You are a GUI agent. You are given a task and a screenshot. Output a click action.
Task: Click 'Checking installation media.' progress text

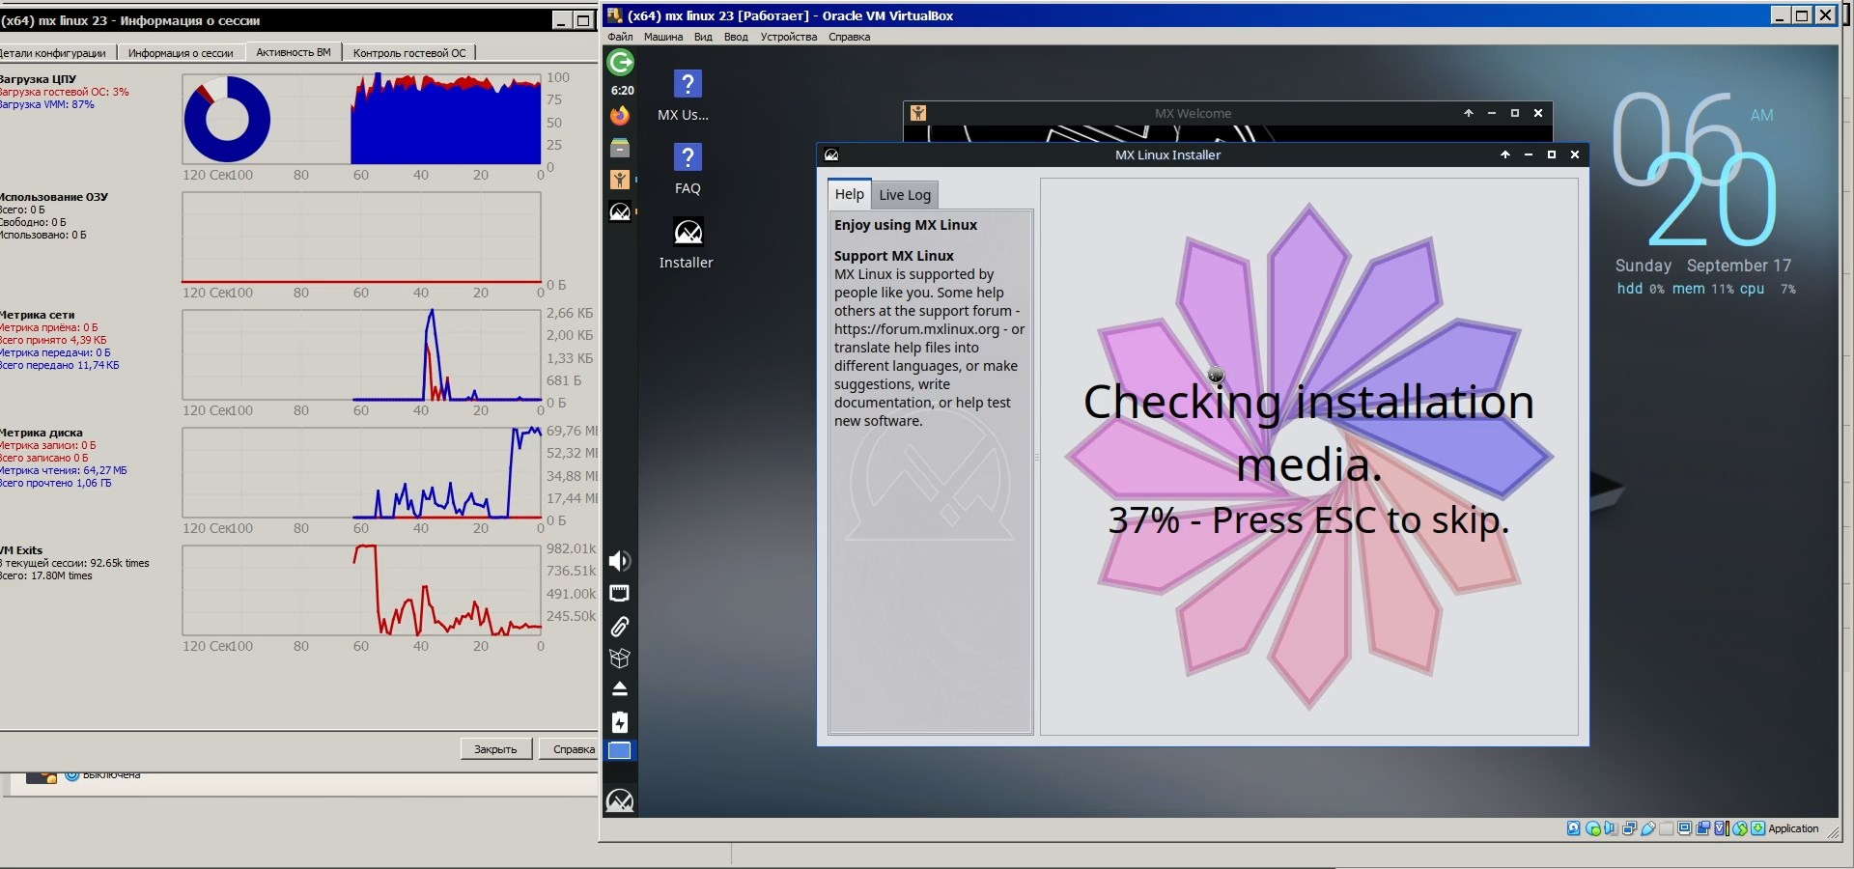pyautogui.click(x=1308, y=434)
